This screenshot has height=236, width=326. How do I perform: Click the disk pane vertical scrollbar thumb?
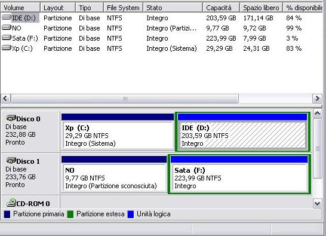(x=317, y=148)
